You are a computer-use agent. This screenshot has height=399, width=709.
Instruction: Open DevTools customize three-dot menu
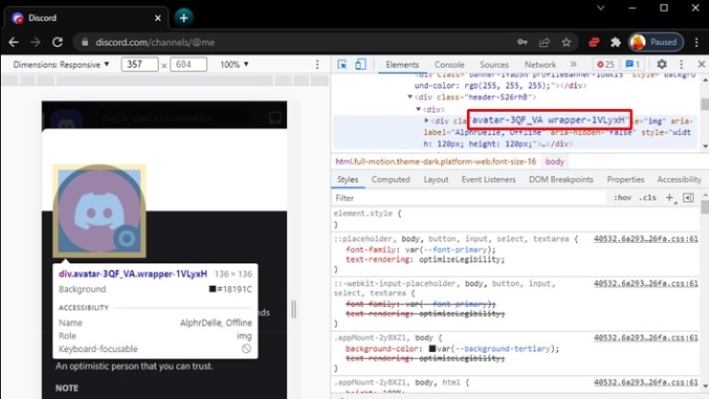[682, 64]
